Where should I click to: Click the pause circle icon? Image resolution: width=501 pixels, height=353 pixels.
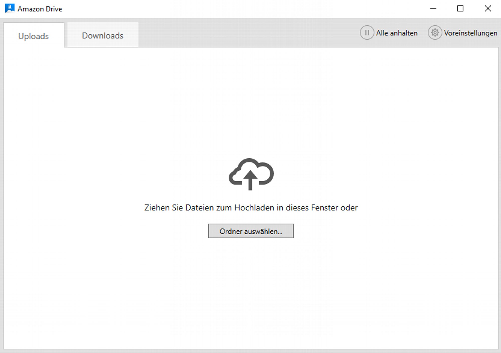(x=367, y=33)
